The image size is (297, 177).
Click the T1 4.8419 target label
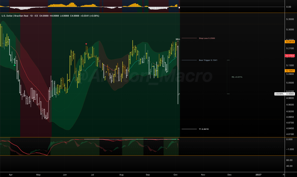[x=204, y=129]
